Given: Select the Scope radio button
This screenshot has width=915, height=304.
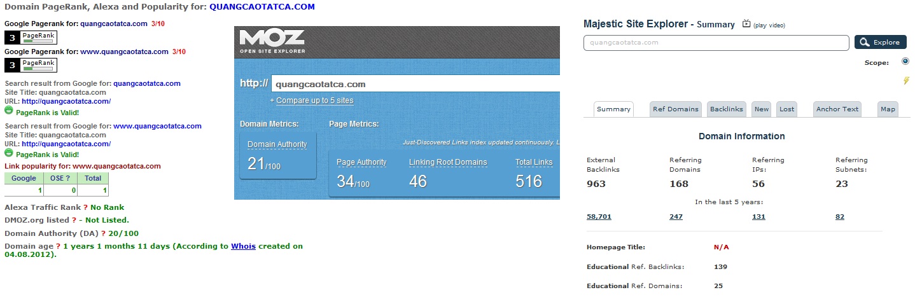Looking at the screenshot, I should (x=905, y=61).
